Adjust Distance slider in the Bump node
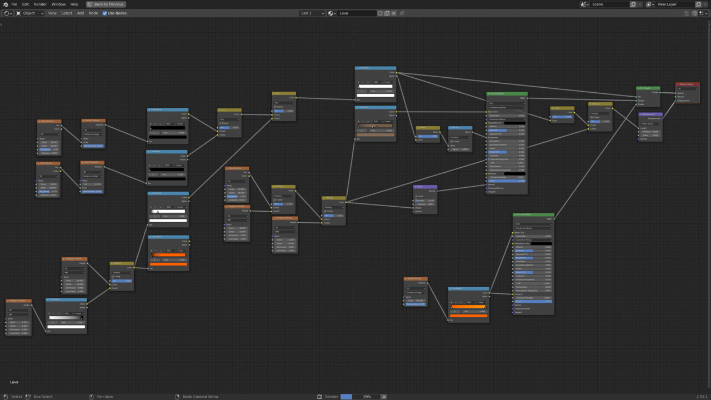The width and height of the screenshot is (711, 400). (425, 204)
